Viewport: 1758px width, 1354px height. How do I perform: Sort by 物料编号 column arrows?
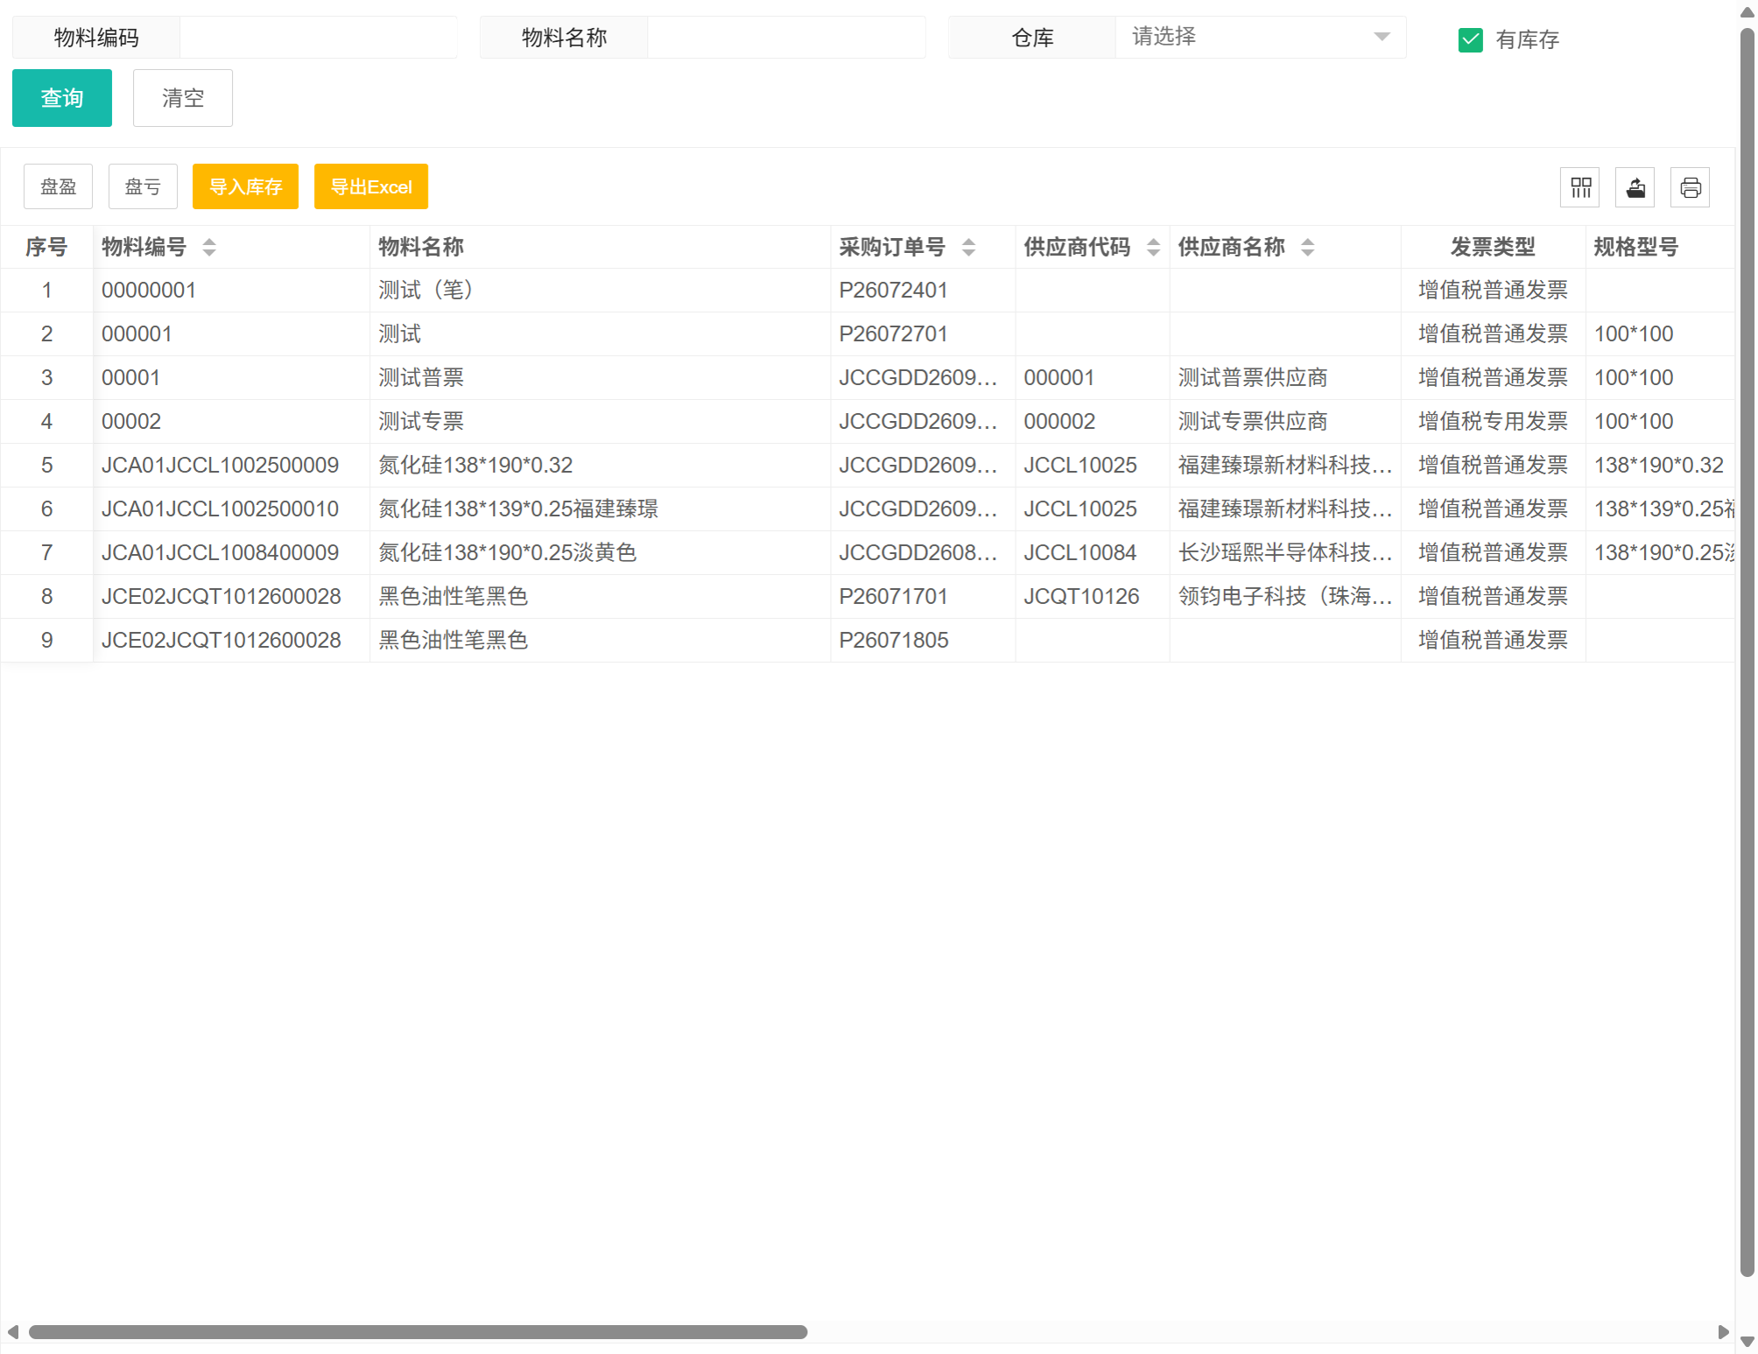click(x=209, y=248)
